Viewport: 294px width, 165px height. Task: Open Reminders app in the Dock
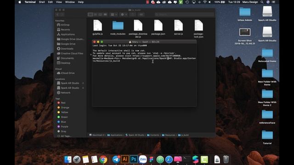[94, 159]
